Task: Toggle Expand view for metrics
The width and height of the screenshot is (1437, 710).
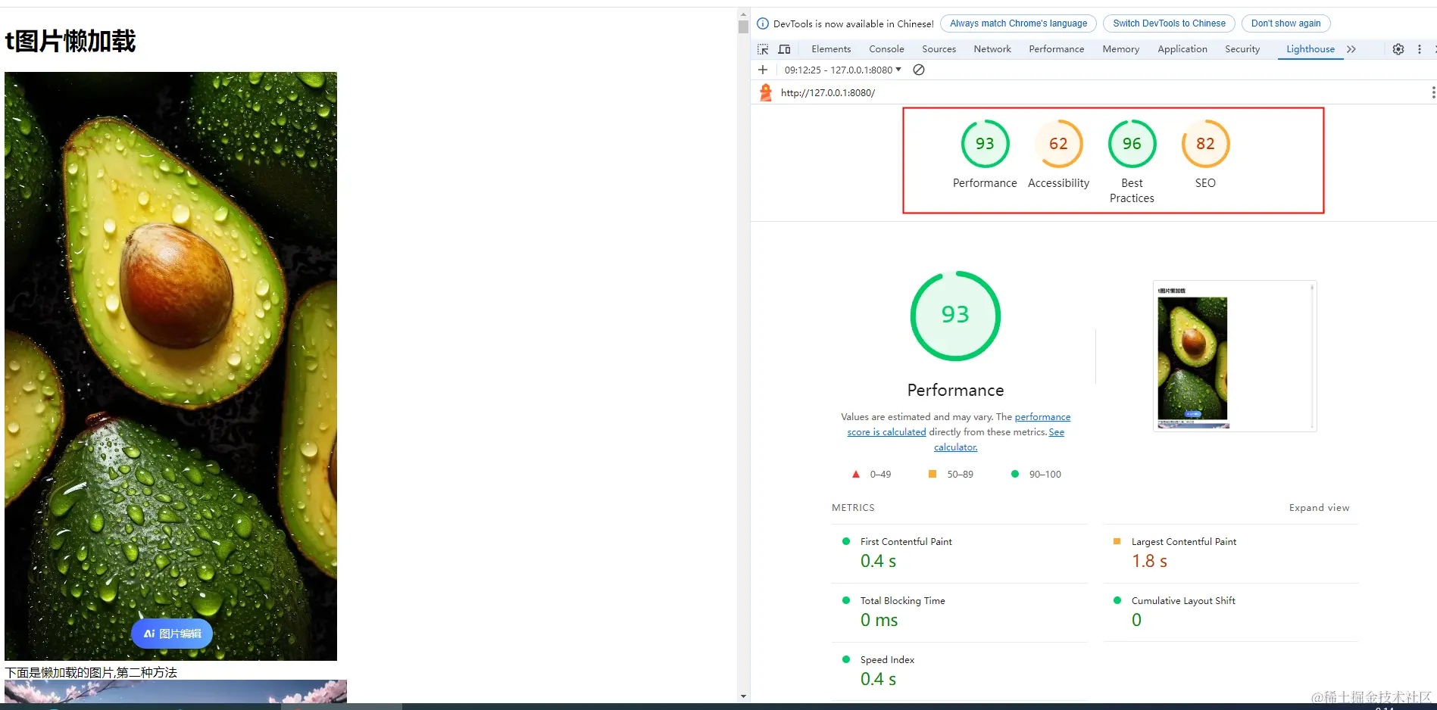Action: click(1319, 508)
